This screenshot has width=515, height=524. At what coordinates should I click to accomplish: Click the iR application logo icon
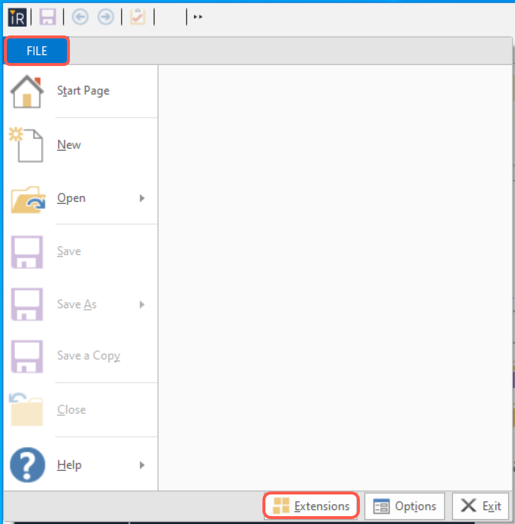(x=16, y=16)
